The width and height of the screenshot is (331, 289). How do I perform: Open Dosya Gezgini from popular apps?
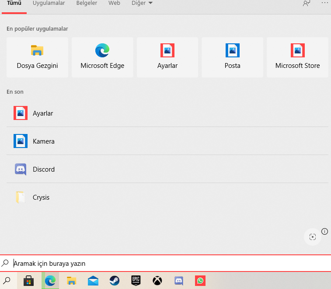click(37, 57)
